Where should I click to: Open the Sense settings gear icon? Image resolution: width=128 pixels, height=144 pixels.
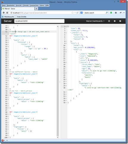[115, 21]
